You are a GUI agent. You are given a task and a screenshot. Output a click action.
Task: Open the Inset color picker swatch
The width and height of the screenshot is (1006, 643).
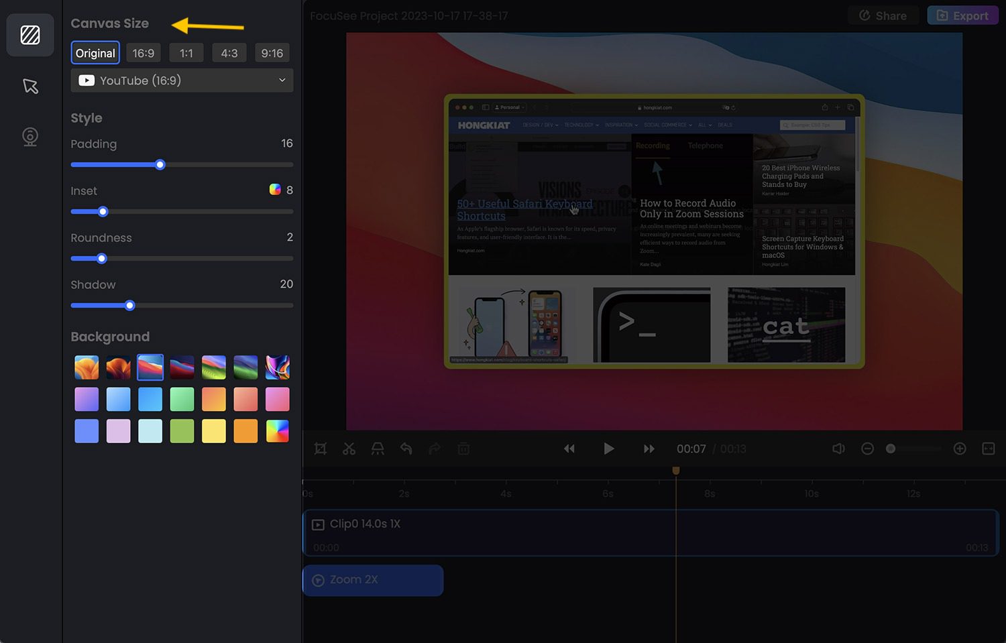(275, 190)
